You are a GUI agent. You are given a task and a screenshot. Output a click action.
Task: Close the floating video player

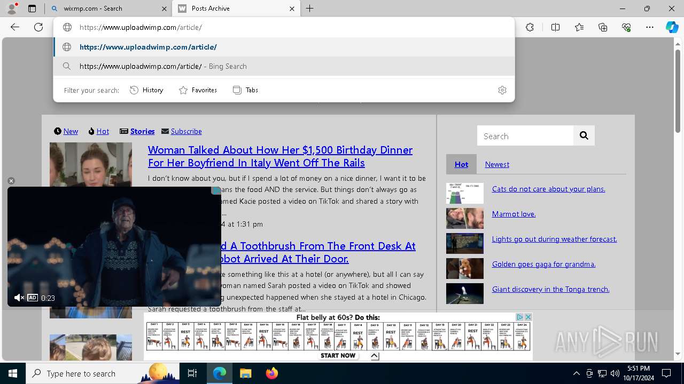[x=11, y=181]
